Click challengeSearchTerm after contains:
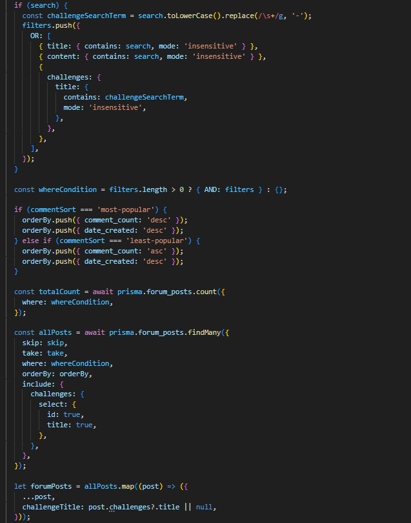 146,97
